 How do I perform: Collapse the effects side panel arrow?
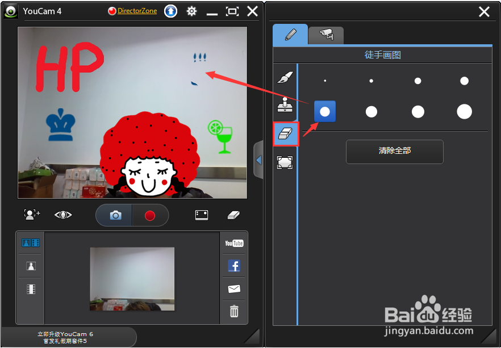(x=258, y=160)
